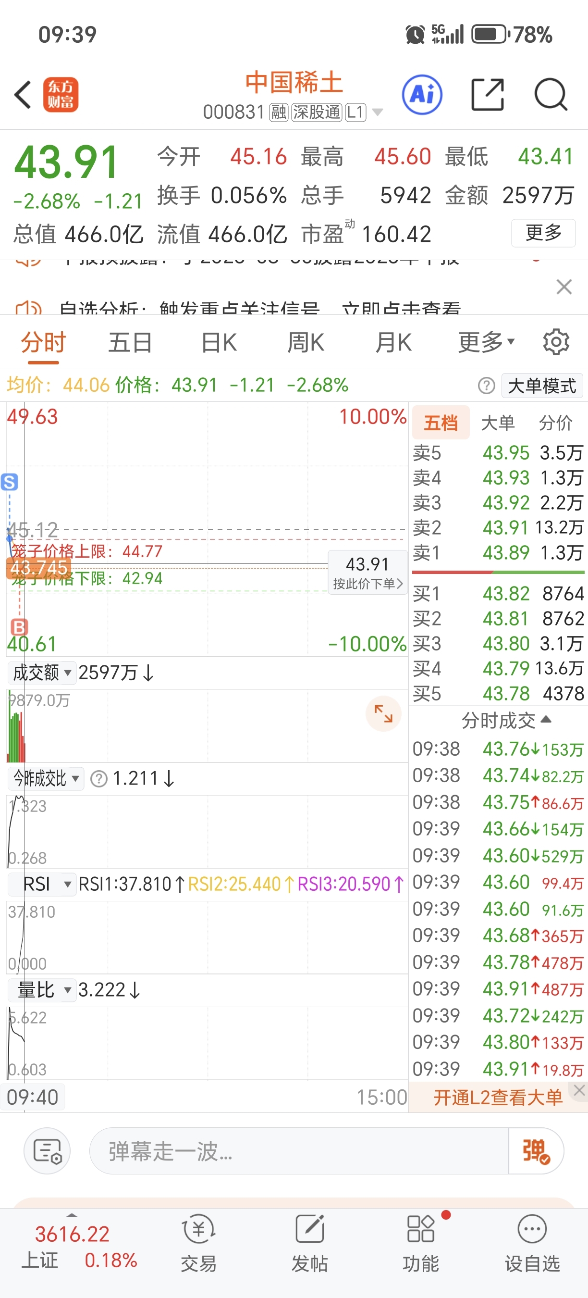Screen dimensions: 588x1298
Task: Select buy level 买1 at 43.82
Action: (498, 594)
